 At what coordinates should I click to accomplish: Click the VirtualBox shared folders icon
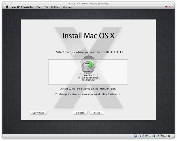pos(150,136)
